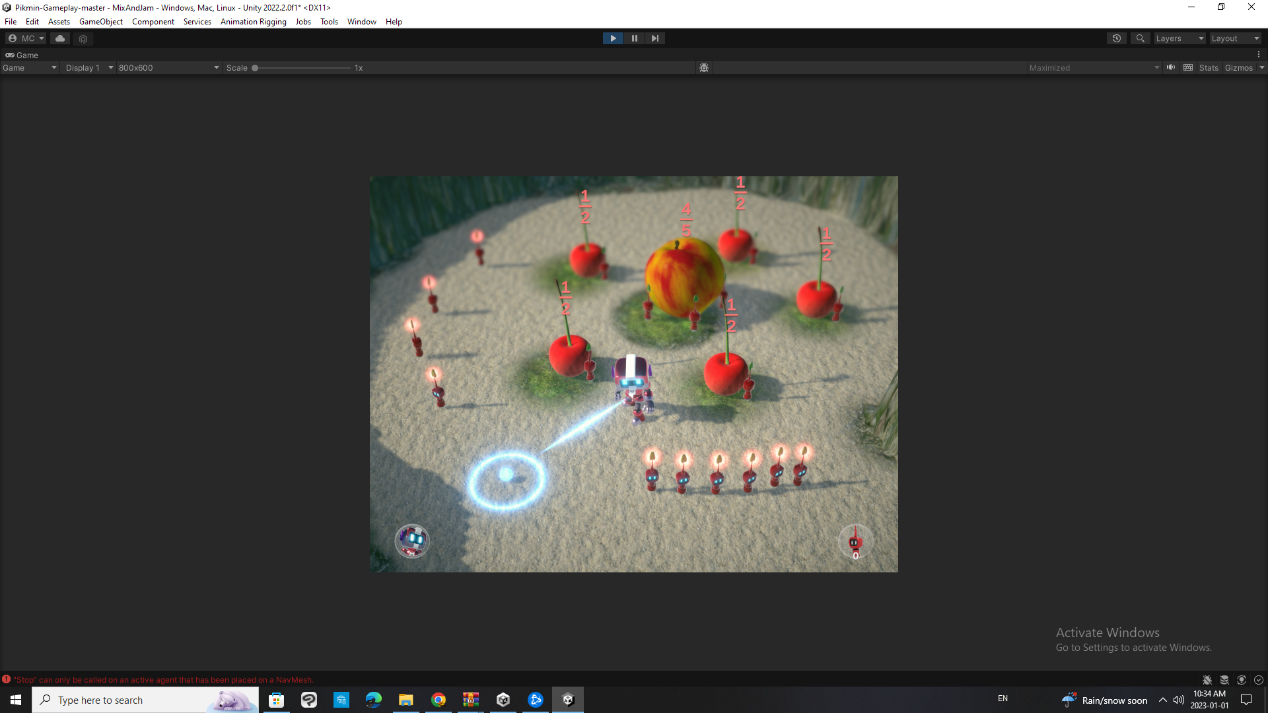Mute game audio toggle
This screenshot has height=713, width=1268.
pos(1171,67)
